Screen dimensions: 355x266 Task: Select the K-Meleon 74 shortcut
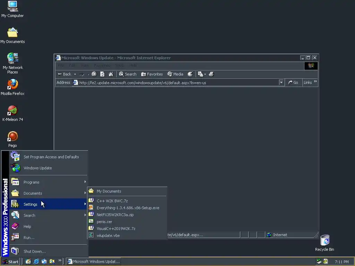coord(12,113)
